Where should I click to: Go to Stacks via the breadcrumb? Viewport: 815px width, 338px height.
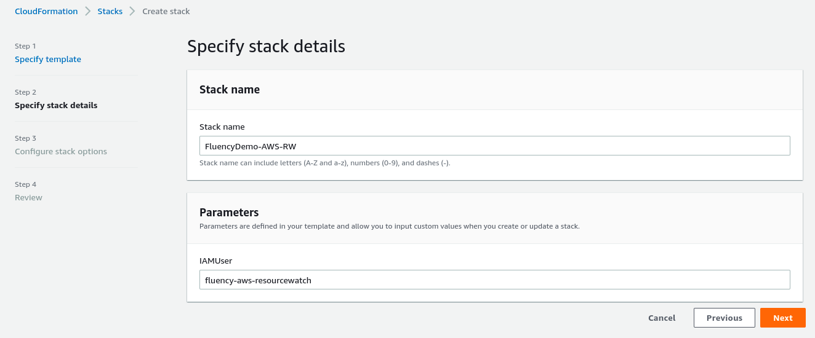click(110, 11)
